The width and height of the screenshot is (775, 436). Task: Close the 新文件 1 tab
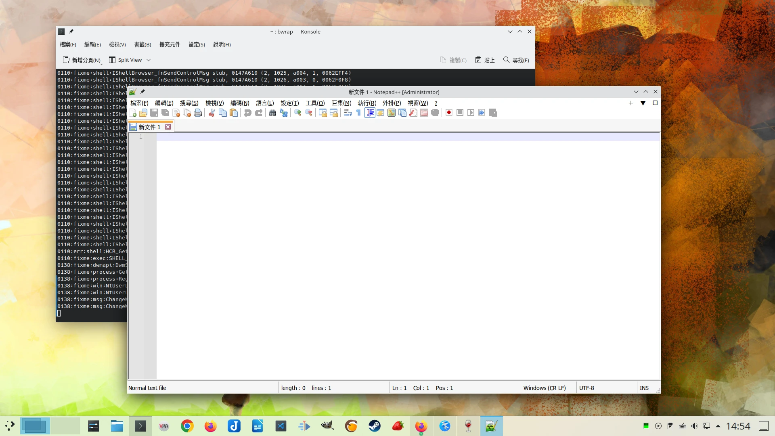click(x=168, y=127)
